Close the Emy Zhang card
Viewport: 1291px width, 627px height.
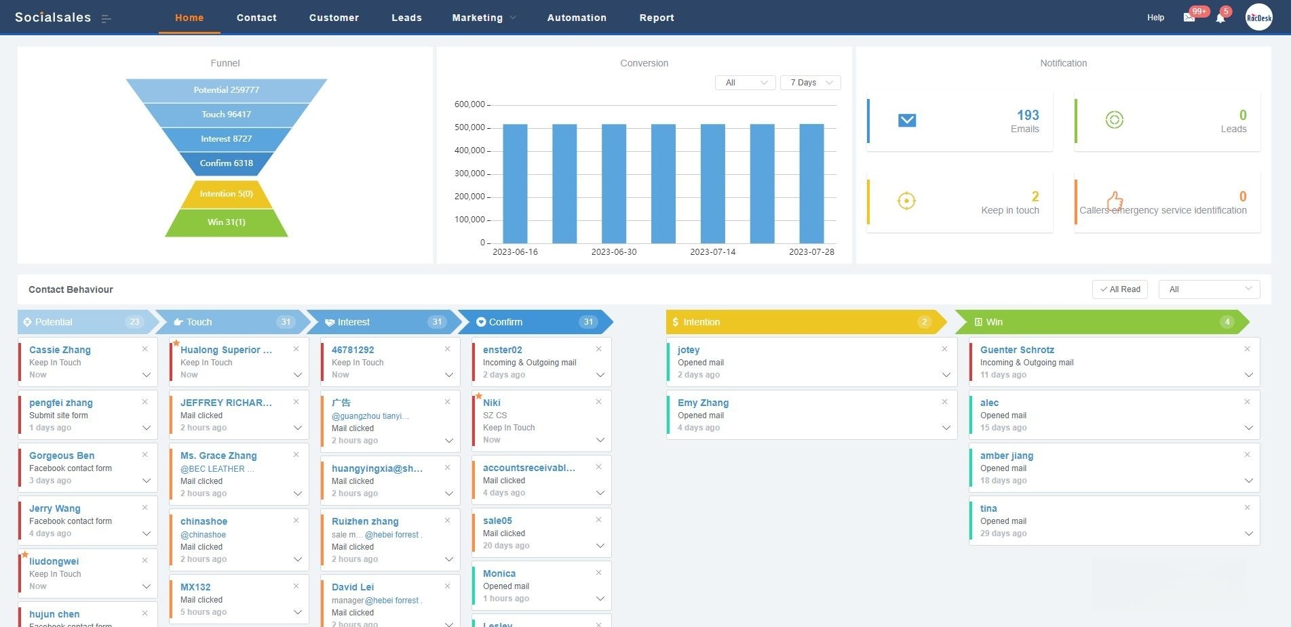tap(944, 402)
